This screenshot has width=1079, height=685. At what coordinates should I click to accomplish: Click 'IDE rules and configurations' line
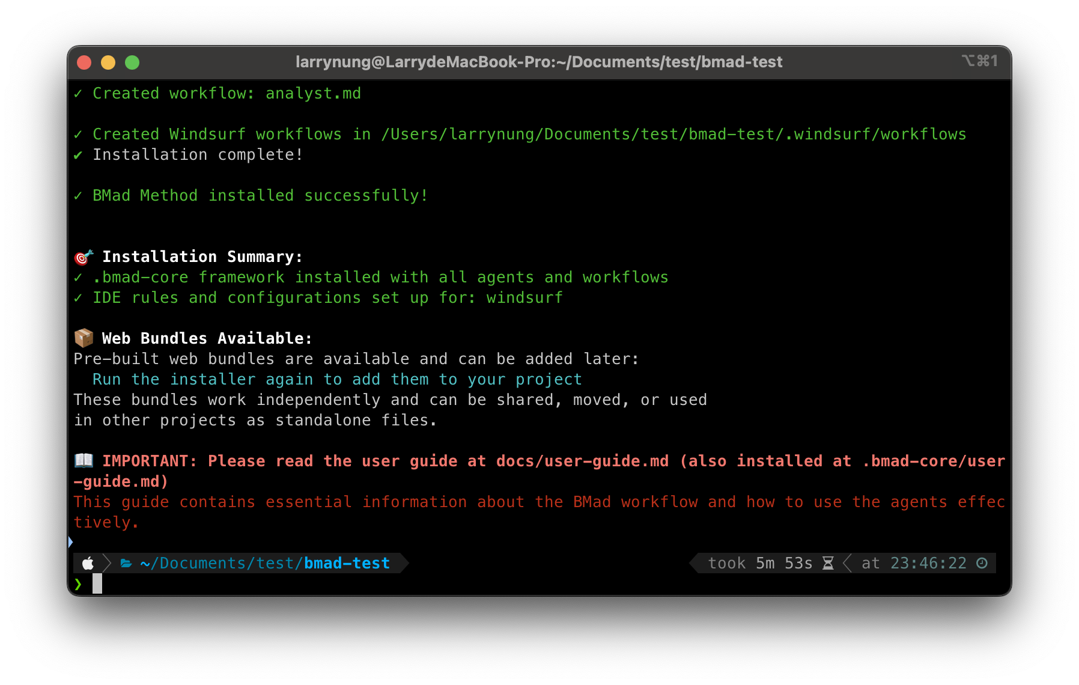327,297
